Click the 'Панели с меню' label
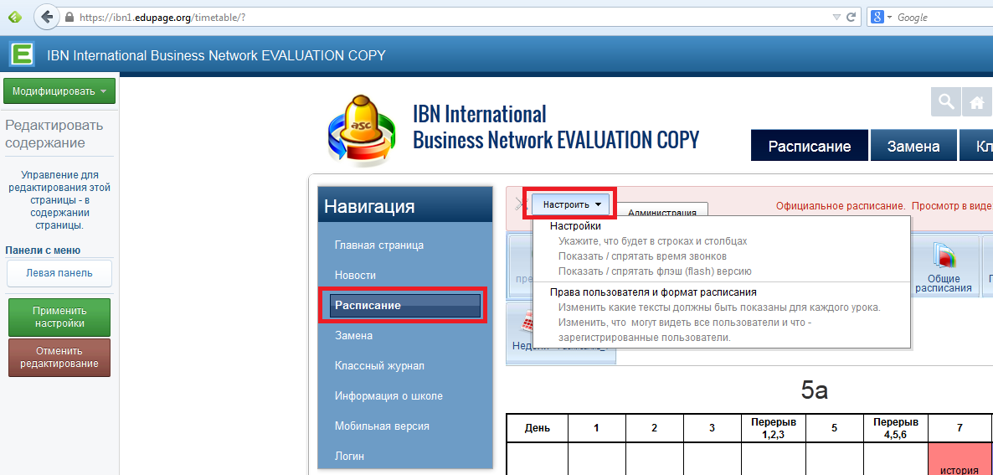The height and width of the screenshot is (475, 993). point(43,250)
